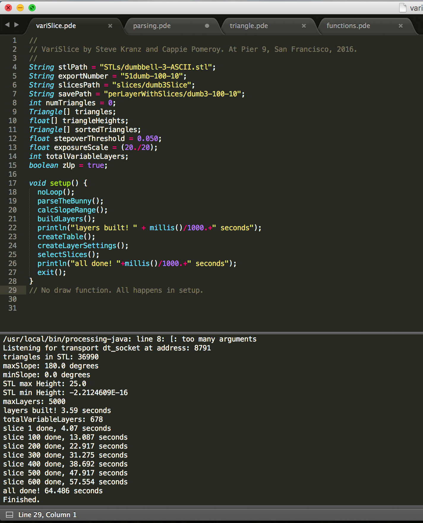
Task: Click the divider between editor and console
Action: point(211,333)
